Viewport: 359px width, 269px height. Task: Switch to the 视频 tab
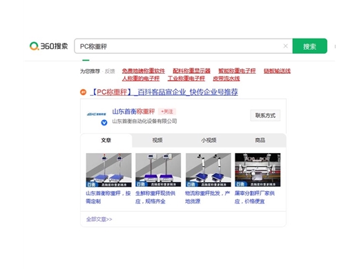pyautogui.click(x=157, y=140)
